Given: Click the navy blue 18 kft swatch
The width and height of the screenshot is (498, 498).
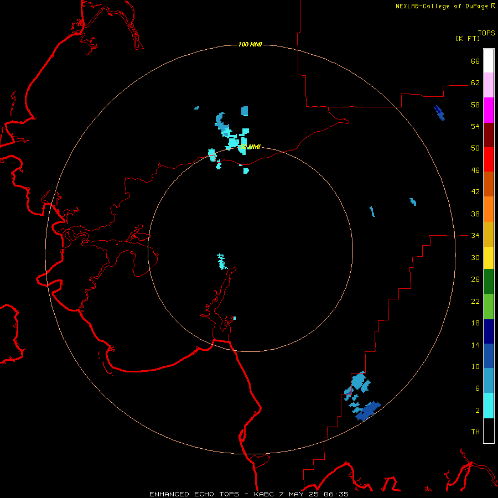Looking at the screenshot, I should 489,331.
